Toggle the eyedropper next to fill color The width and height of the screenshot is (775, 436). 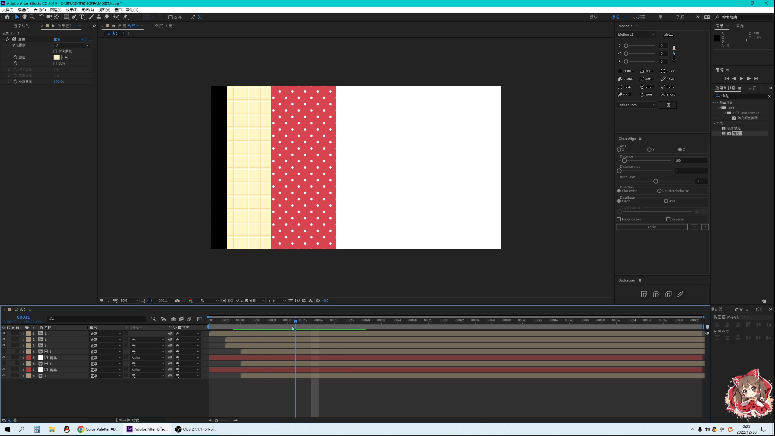[x=65, y=57]
